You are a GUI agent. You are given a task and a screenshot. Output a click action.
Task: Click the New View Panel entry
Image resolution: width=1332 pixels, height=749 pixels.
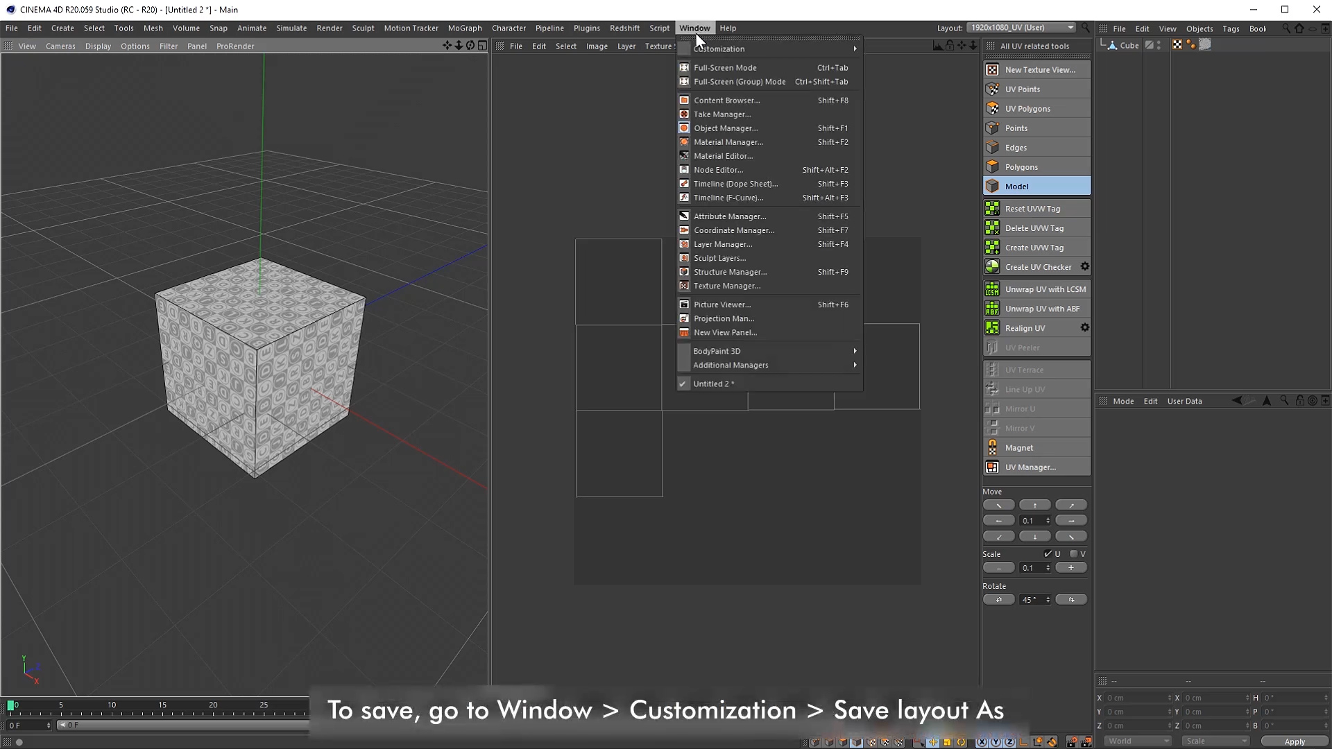point(769,332)
